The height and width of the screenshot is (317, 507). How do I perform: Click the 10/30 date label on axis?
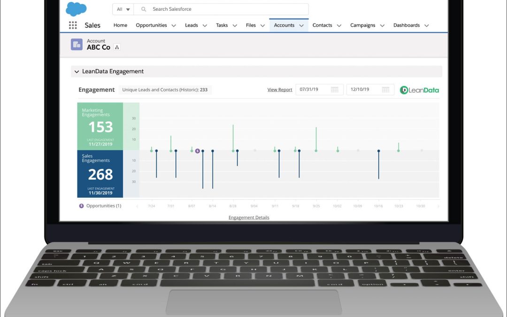coord(420,206)
